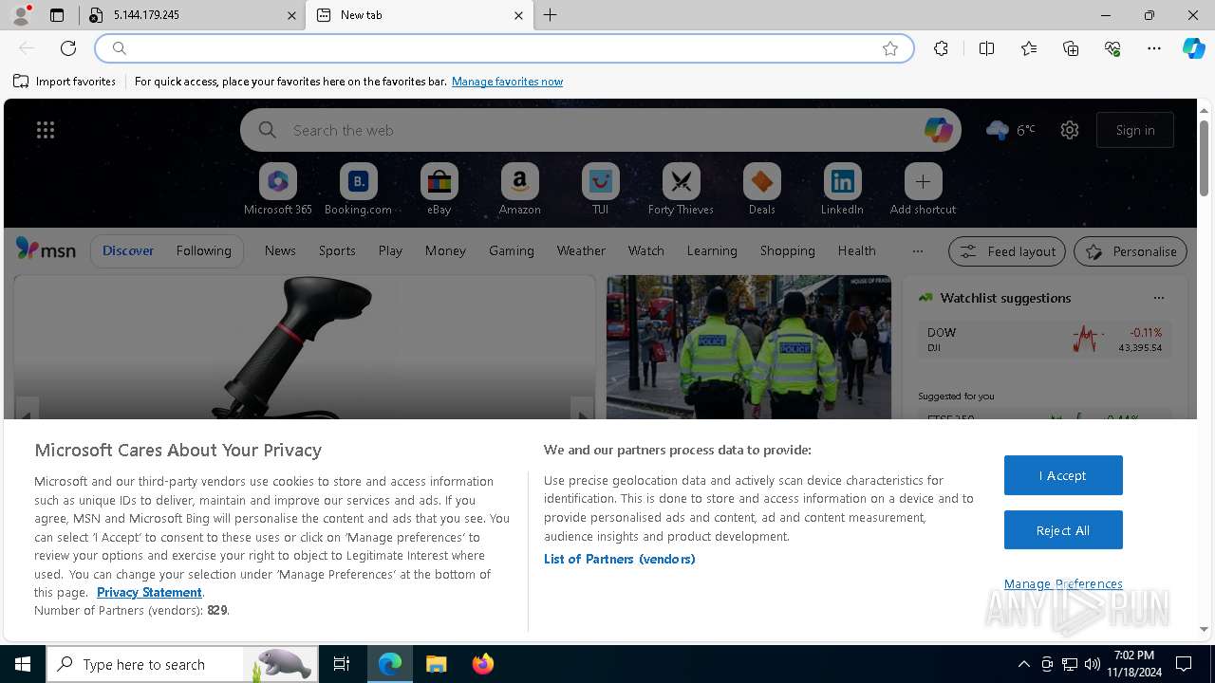The height and width of the screenshot is (683, 1215).
Task: Open the LinkedIn shortcut
Action: click(x=842, y=190)
